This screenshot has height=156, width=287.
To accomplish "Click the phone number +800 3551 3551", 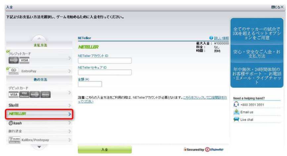I will coord(252,105).
